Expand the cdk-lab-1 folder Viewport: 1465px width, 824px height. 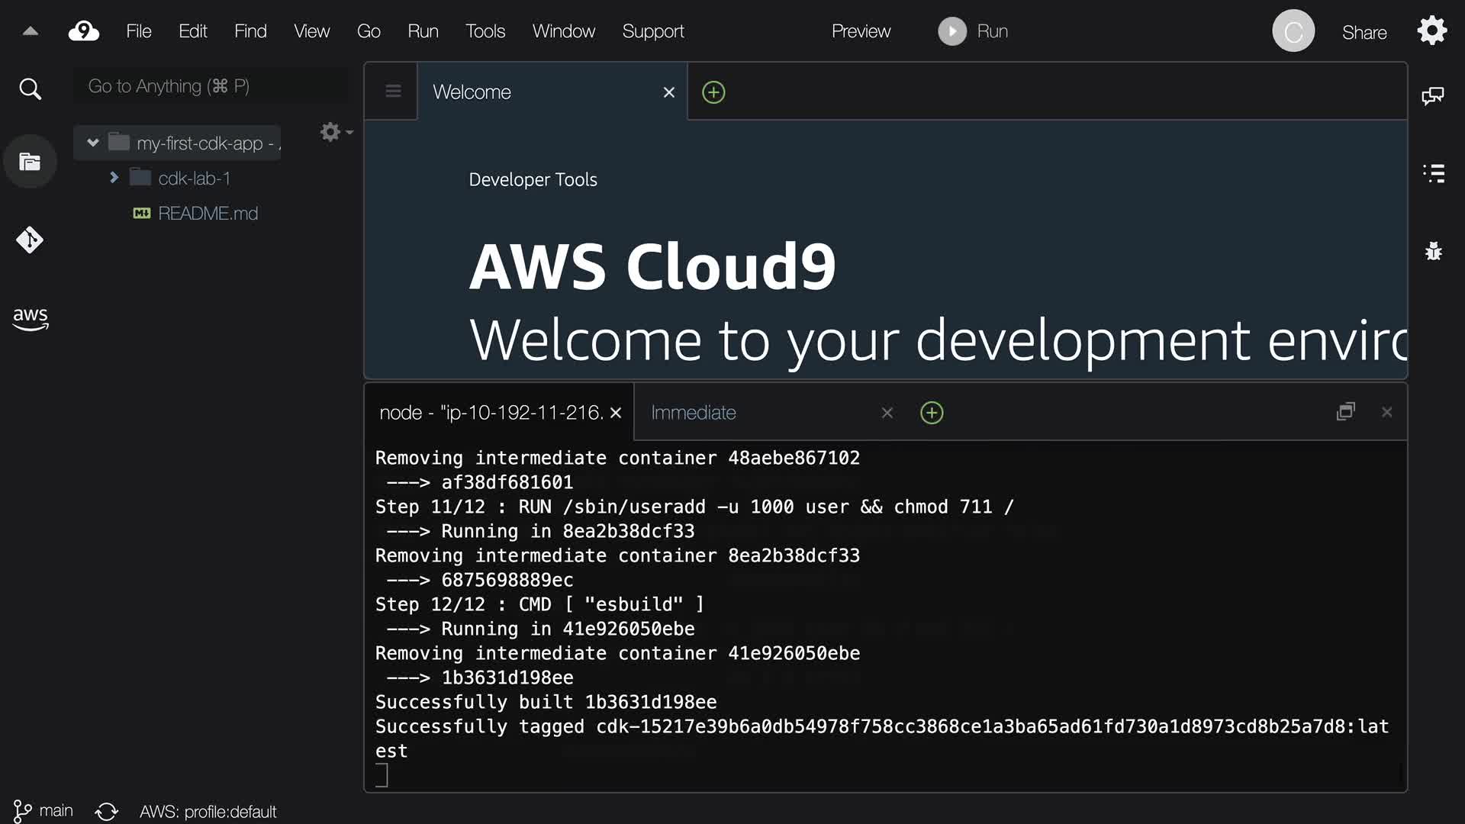[114, 178]
